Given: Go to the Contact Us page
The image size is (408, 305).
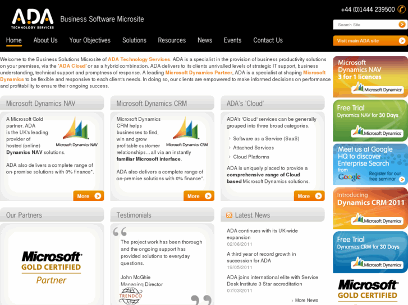Looking at the screenshot, I should 268,40.
